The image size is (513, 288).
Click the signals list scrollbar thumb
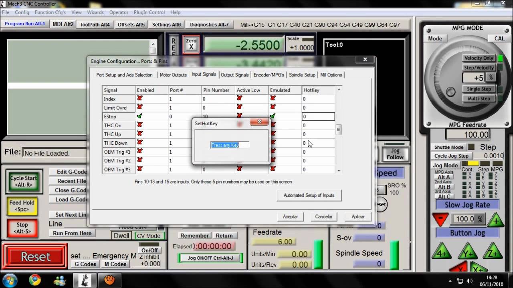pyautogui.click(x=339, y=130)
